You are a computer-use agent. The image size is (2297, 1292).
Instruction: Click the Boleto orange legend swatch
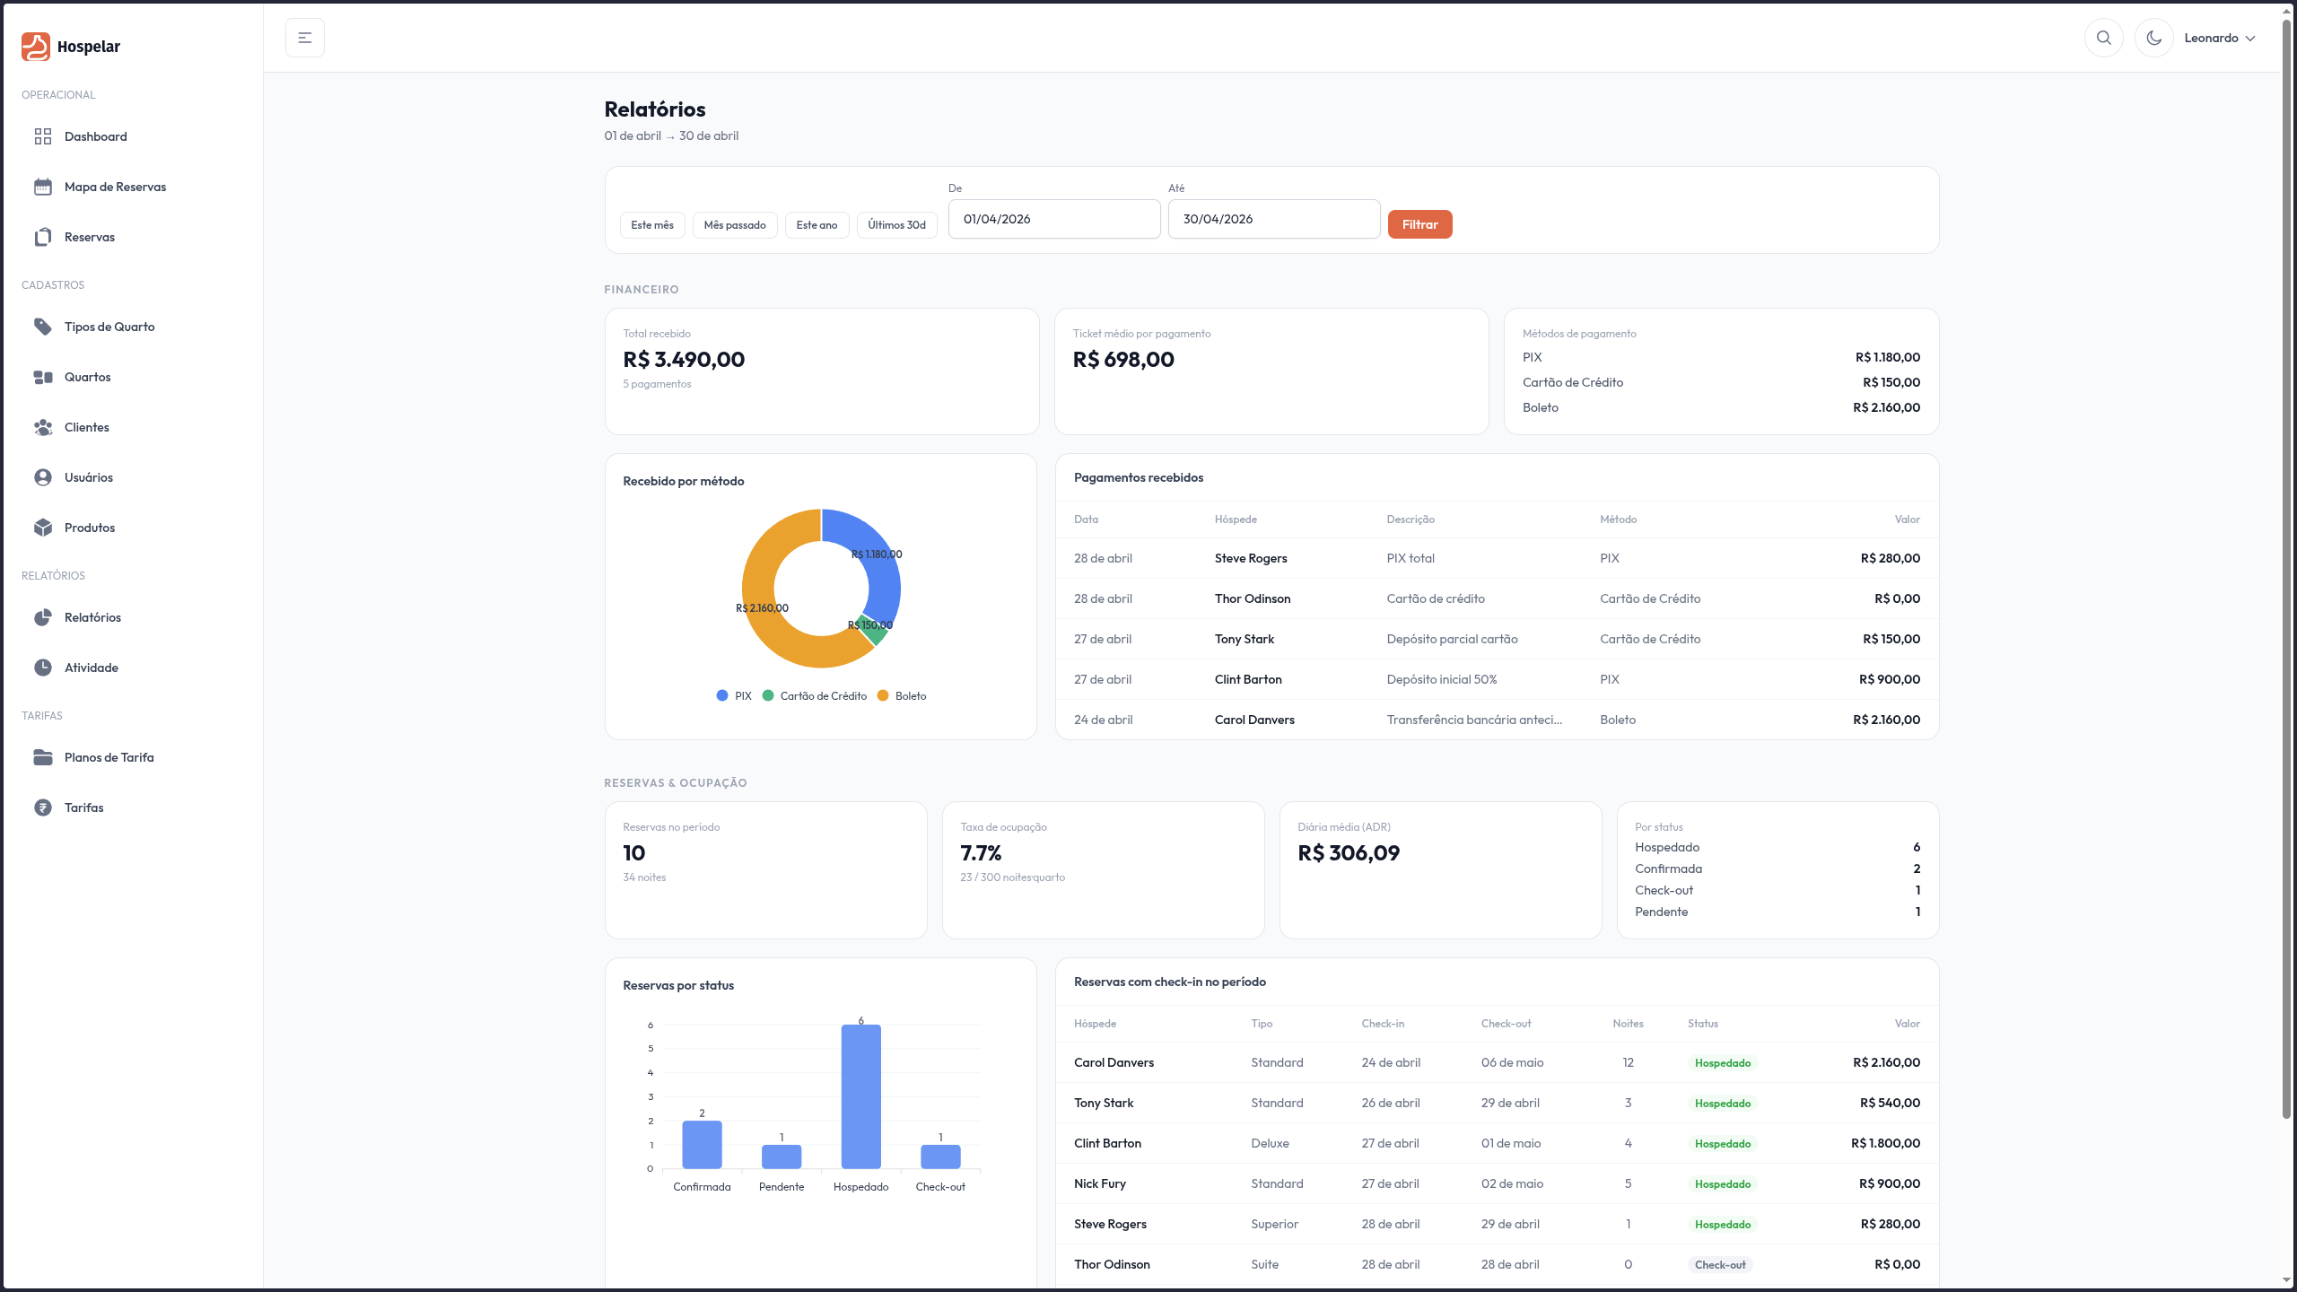click(883, 696)
